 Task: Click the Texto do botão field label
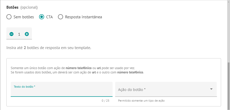coord(25,87)
